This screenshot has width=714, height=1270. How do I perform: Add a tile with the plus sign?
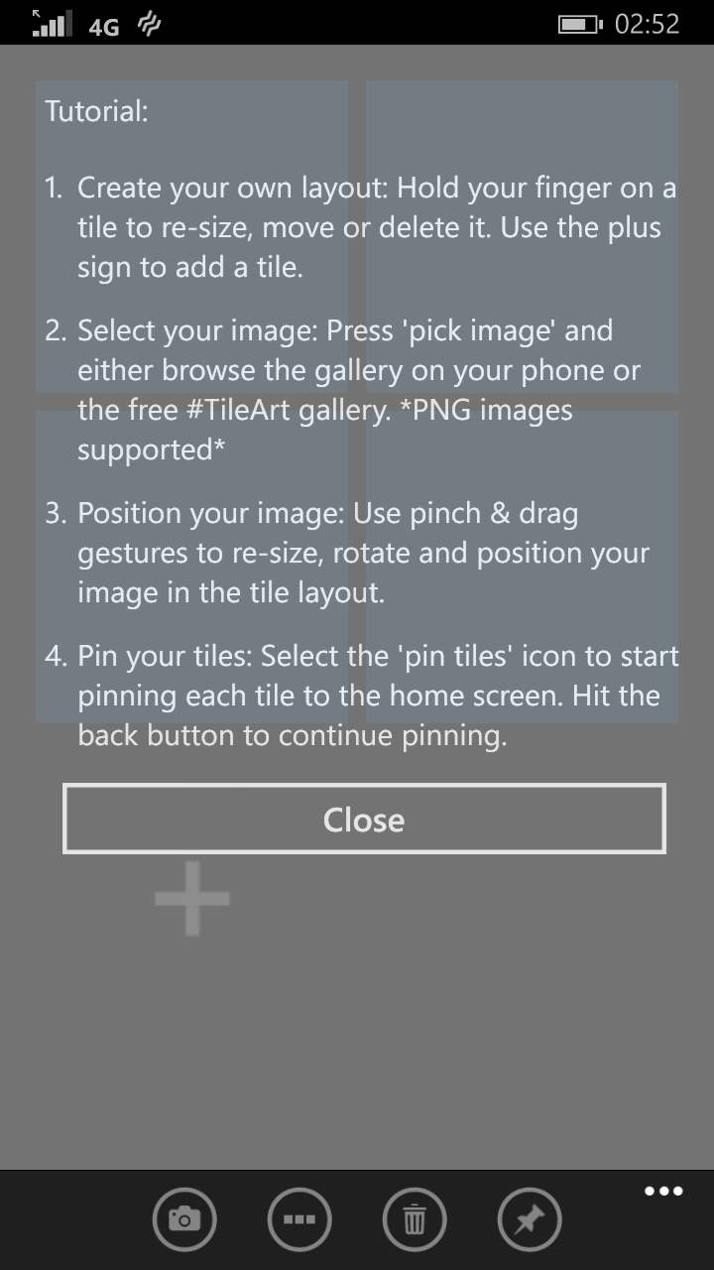192,898
